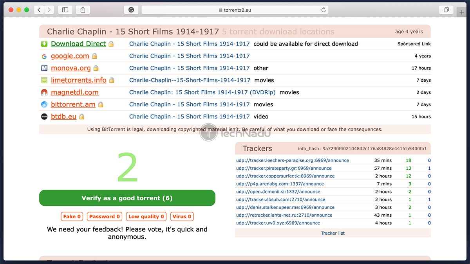Vote Fake 0 on this torrent
The image size is (470, 264).
coord(72,216)
